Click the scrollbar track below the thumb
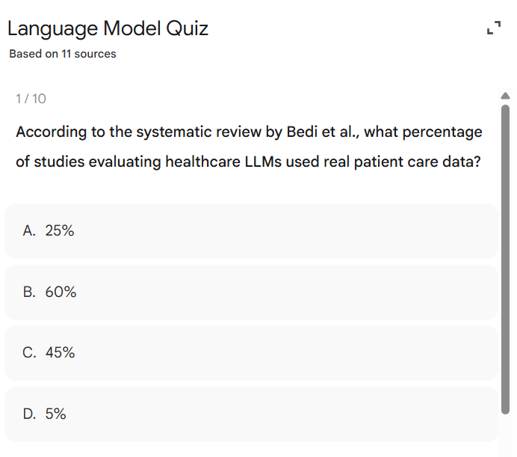The width and height of the screenshot is (517, 457). tap(505, 430)
